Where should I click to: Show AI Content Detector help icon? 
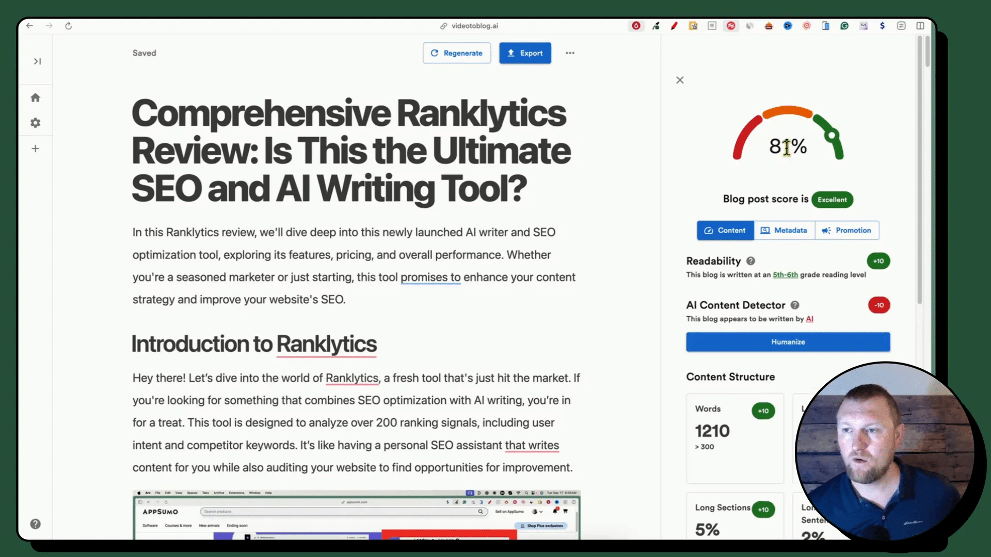pos(795,305)
